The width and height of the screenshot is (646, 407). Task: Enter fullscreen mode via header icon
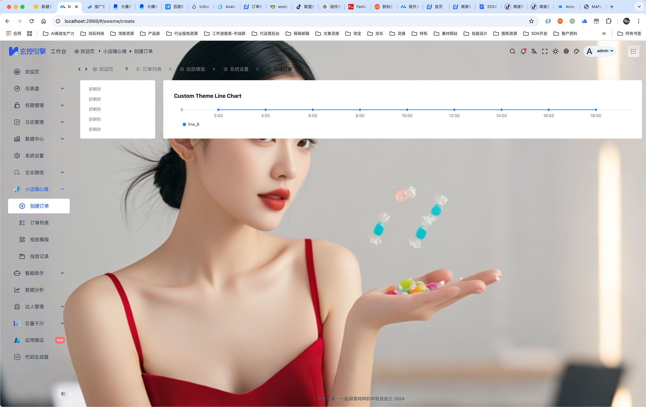click(x=545, y=51)
